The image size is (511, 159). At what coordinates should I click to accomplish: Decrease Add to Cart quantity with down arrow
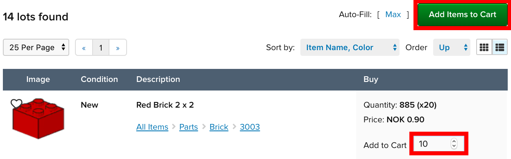point(454,146)
